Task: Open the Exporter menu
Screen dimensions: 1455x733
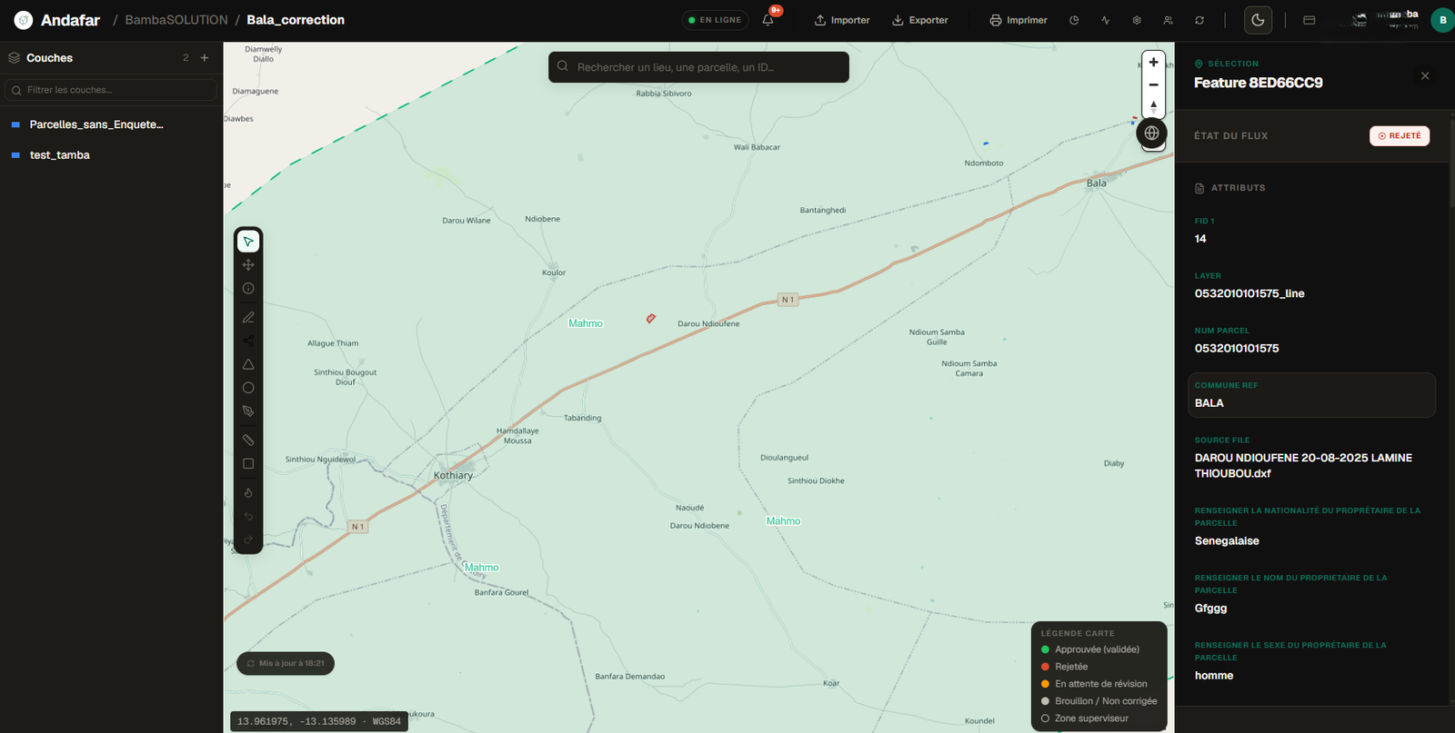Action: (x=919, y=20)
